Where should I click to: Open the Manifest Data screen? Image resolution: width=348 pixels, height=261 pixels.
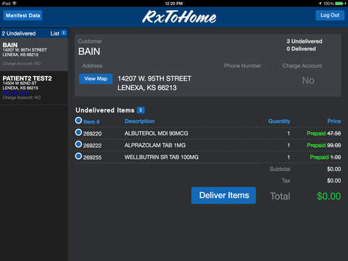click(22, 15)
